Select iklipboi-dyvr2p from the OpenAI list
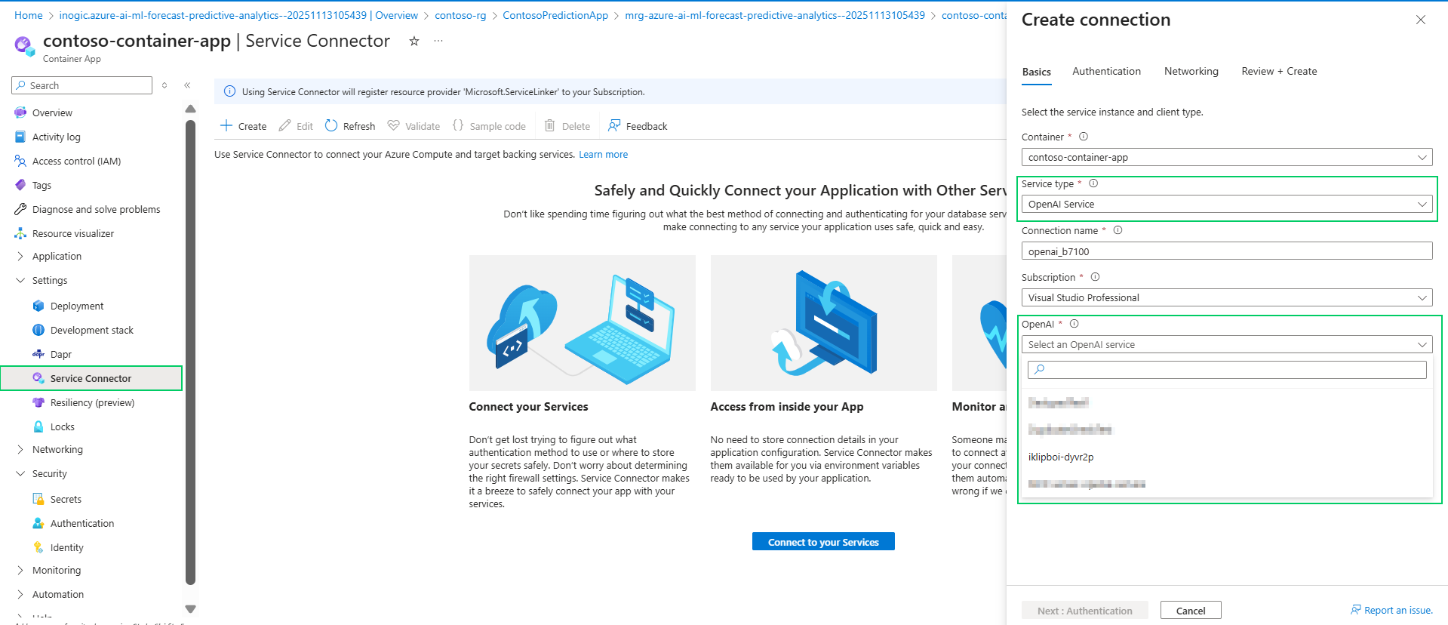 point(1061,457)
